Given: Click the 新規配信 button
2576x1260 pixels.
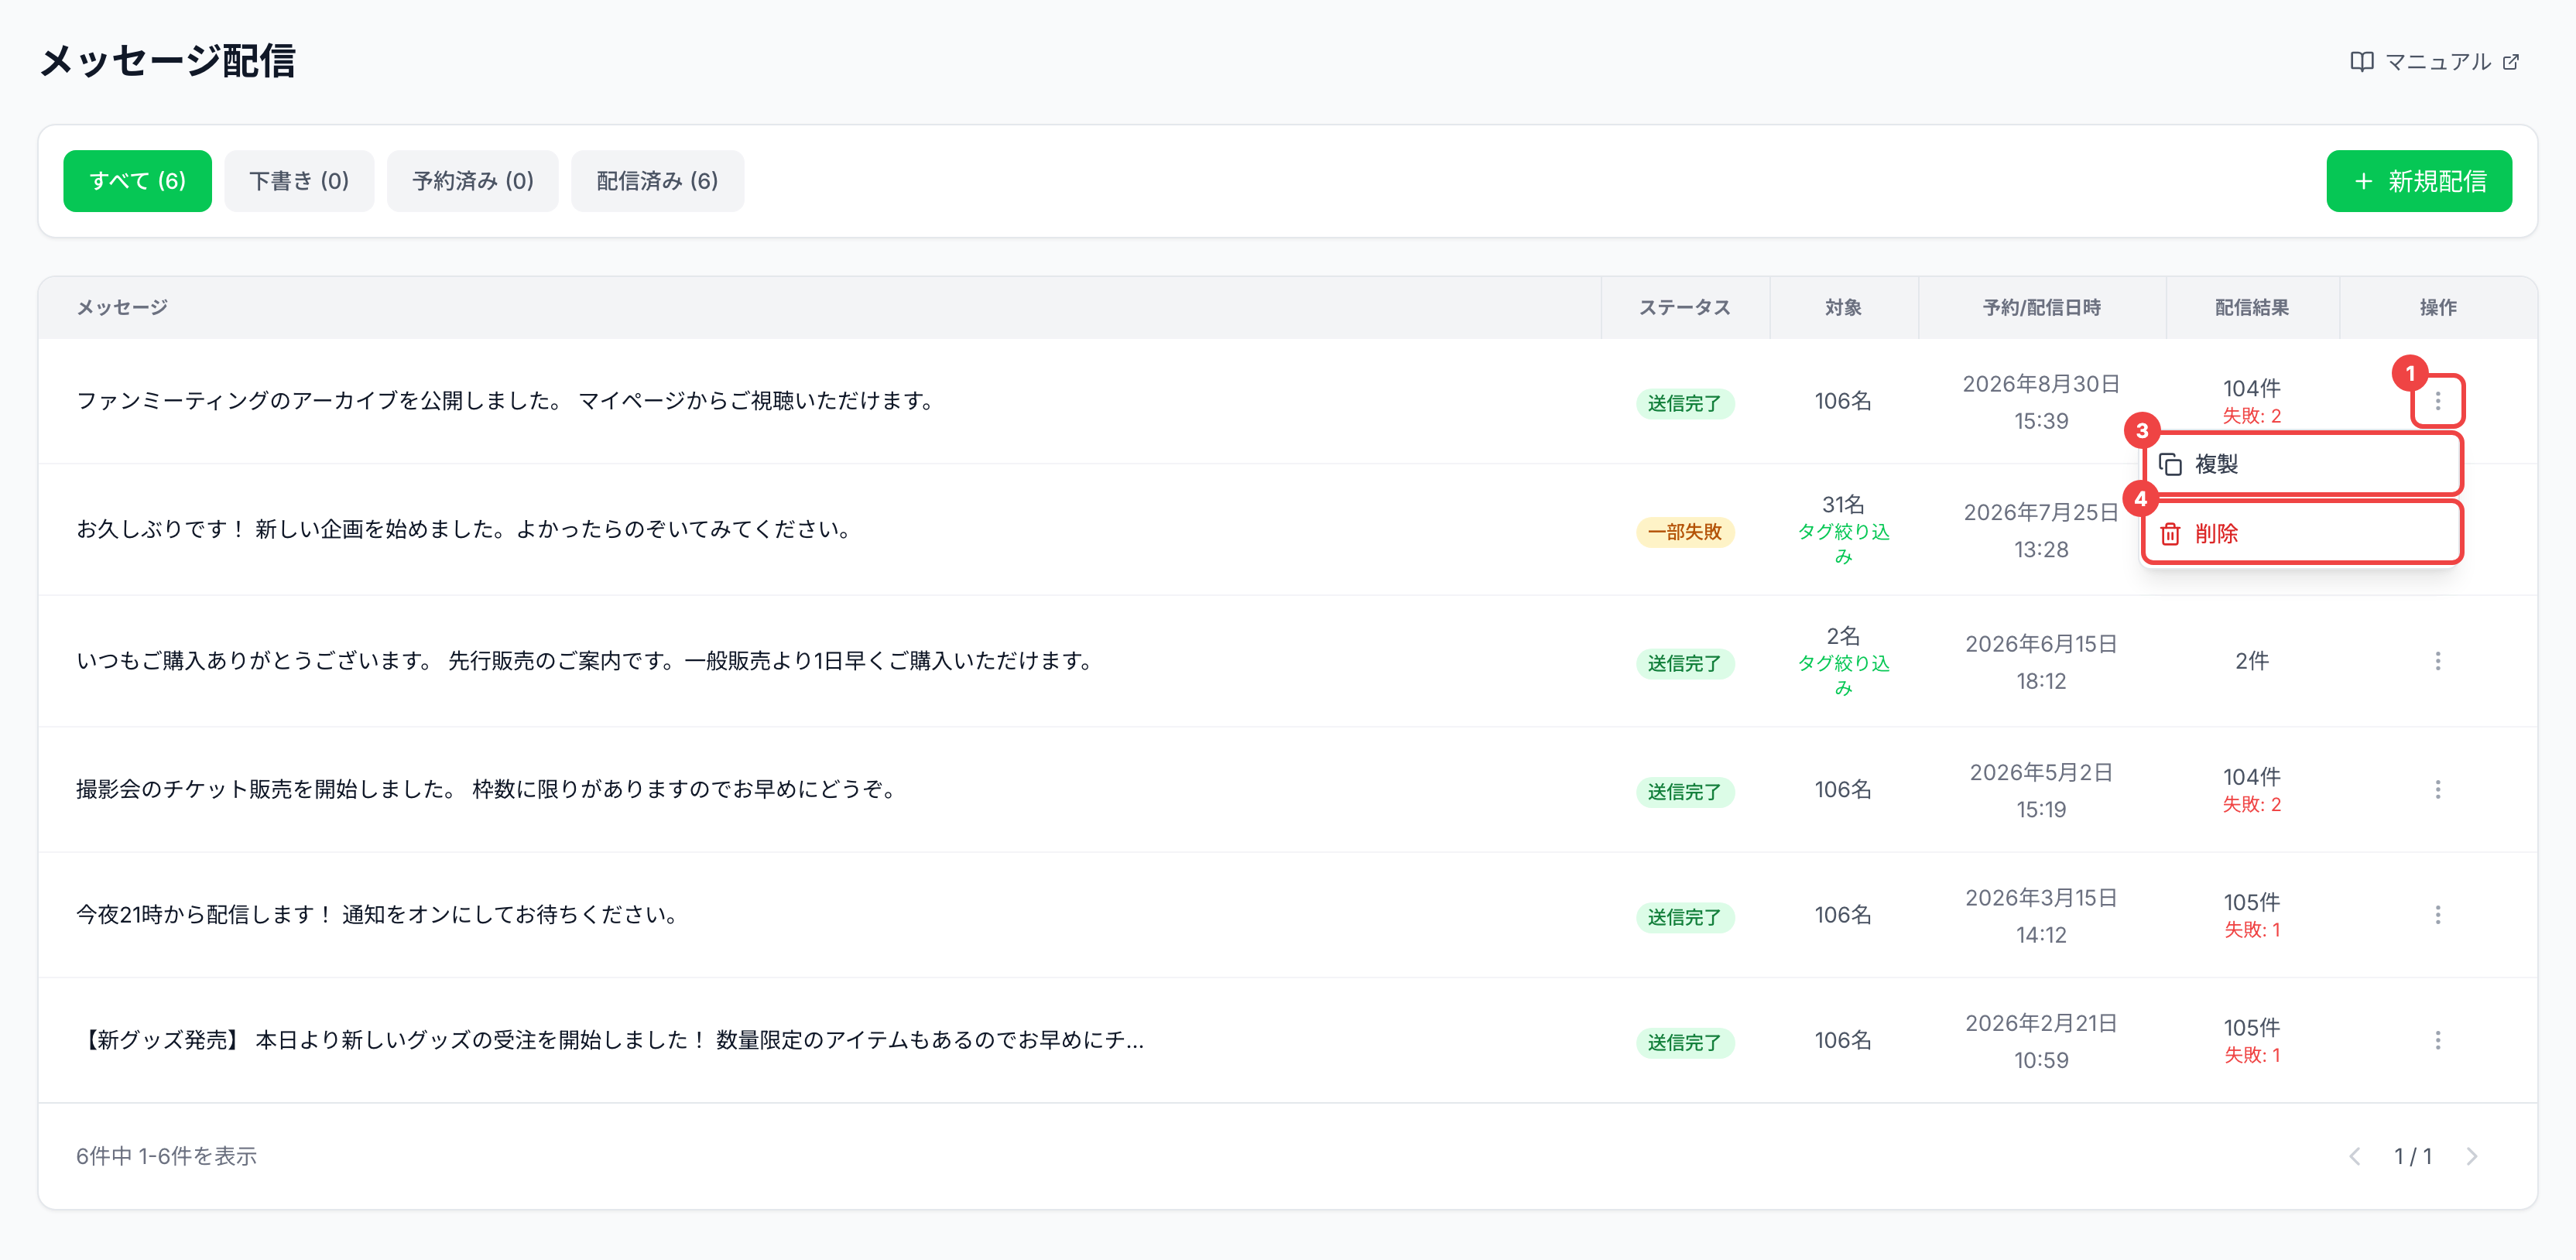Looking at the screenshot, I should [x=2418, y=181].
